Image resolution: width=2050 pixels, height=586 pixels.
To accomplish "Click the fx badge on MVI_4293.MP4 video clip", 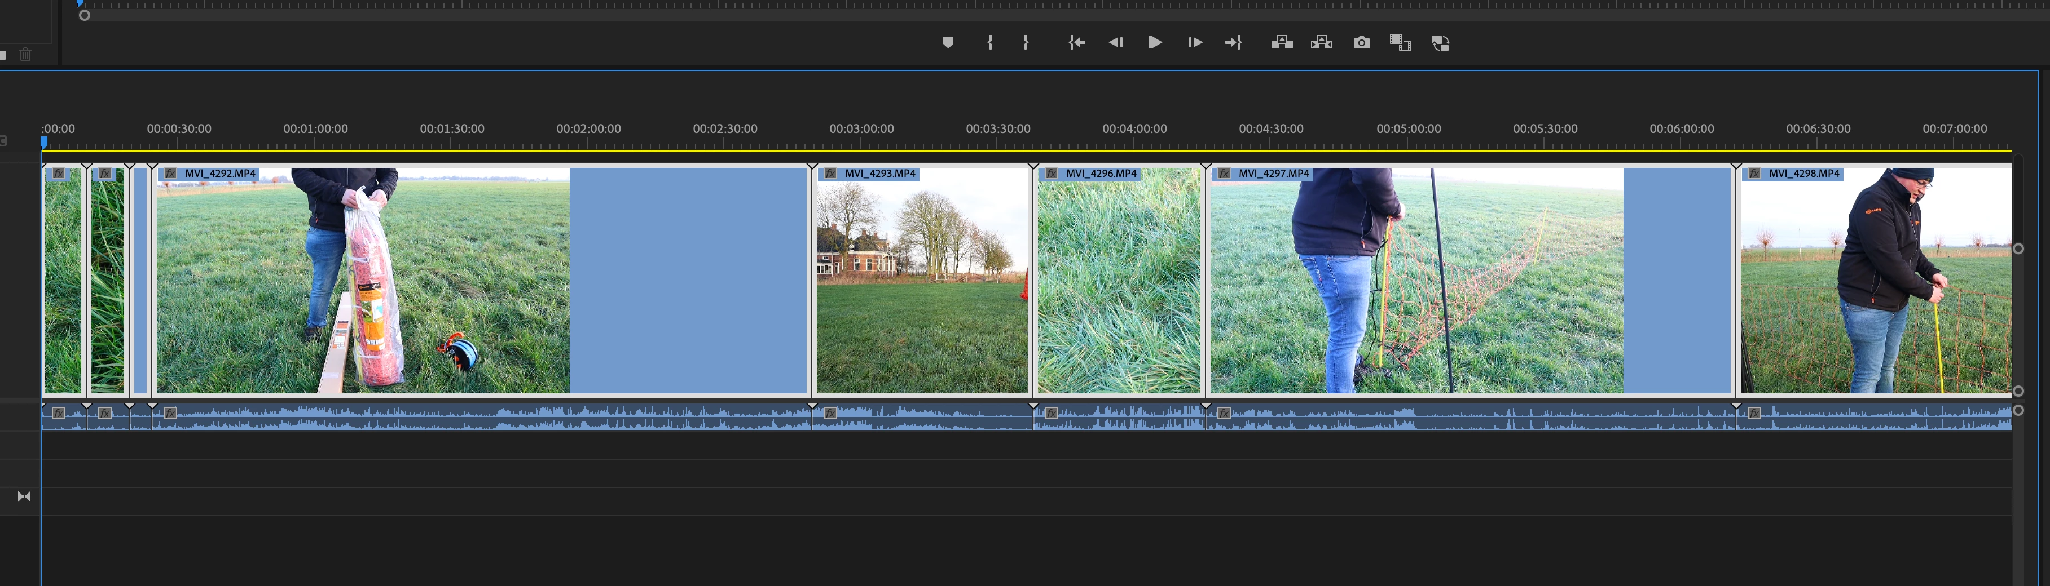I will 830,174.
